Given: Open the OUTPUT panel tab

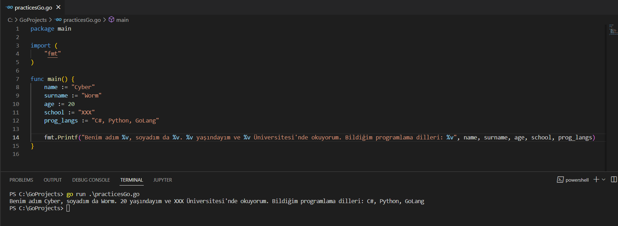Looking at the screenshot, I should (53, 180).
